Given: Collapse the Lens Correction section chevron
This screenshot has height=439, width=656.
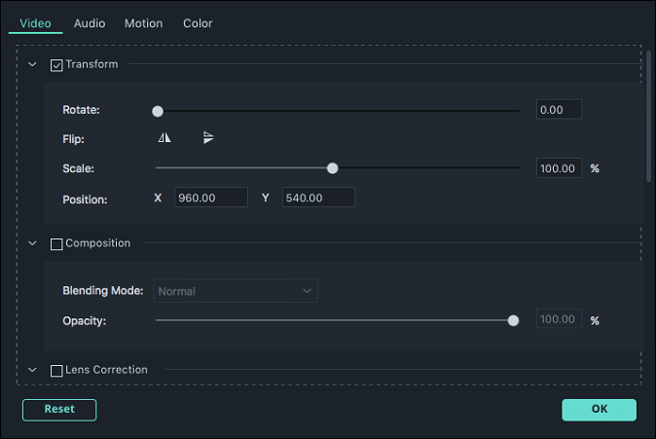Looking at the screenshot, I should point(32,370).
